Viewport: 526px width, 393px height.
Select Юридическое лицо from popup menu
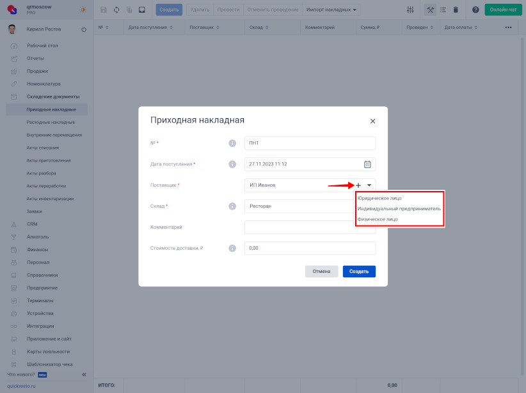[x=379, y=198]
